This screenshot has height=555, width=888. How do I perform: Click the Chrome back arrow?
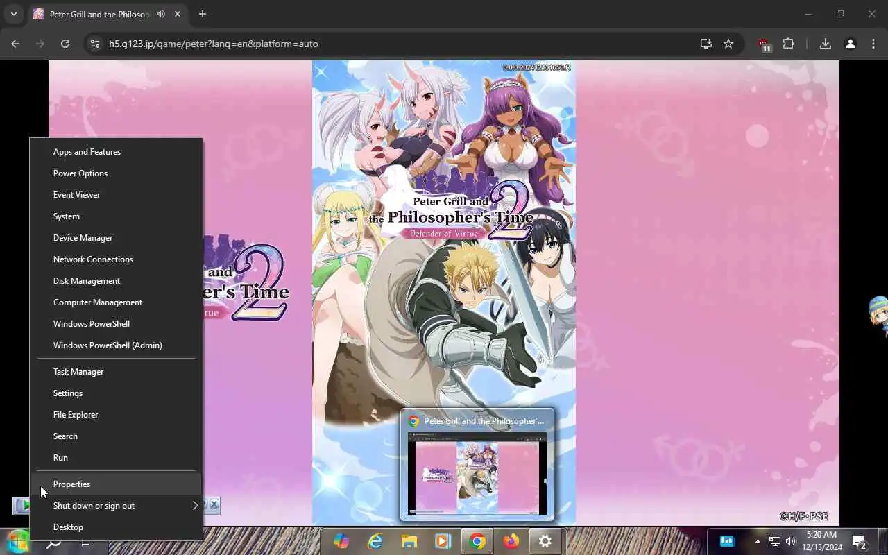point(15,44)
